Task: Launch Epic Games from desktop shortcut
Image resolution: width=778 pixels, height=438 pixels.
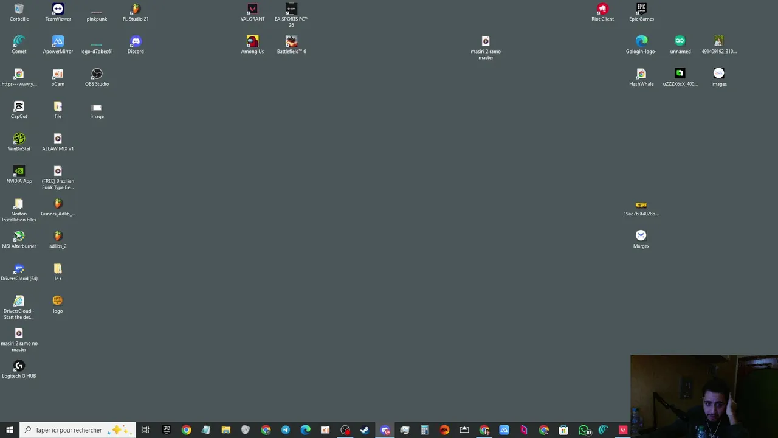Action: (641, 12)
